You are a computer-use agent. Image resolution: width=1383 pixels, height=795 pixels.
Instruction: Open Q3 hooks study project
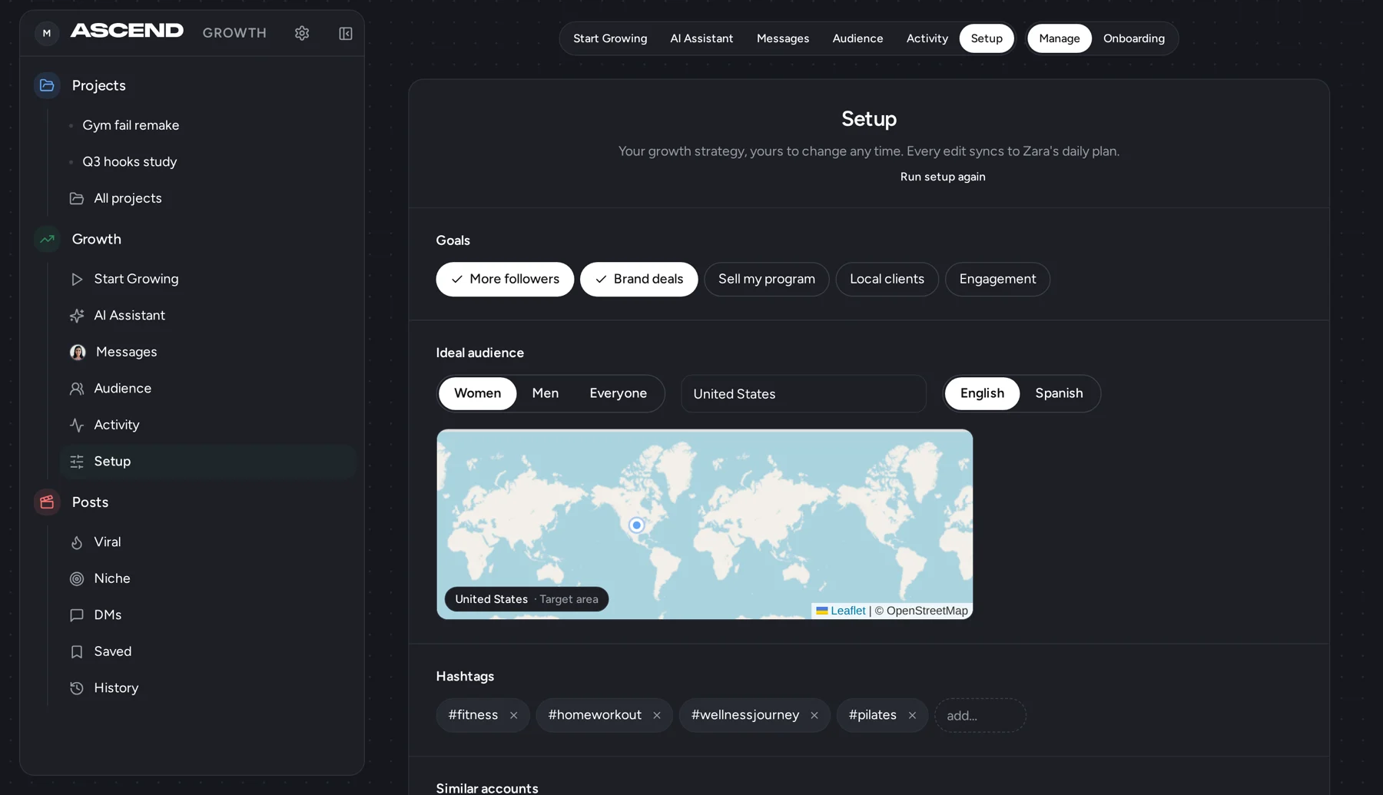tap(130, 162)
